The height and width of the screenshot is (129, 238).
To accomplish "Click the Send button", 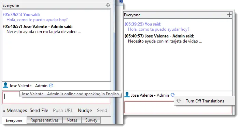I will pos(102,110).
